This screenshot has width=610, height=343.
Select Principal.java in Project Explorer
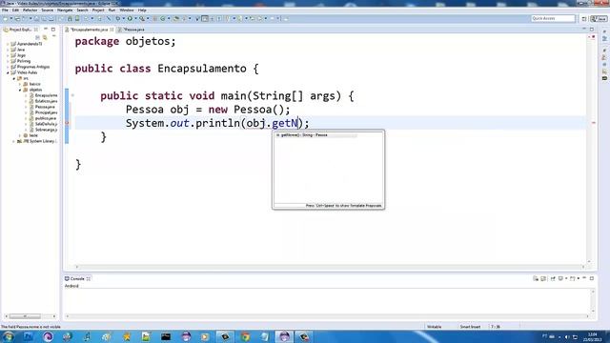pyautogui.click(x=44, y=112)
